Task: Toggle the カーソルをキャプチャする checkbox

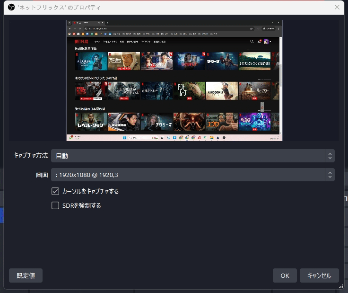Action: 55,191
